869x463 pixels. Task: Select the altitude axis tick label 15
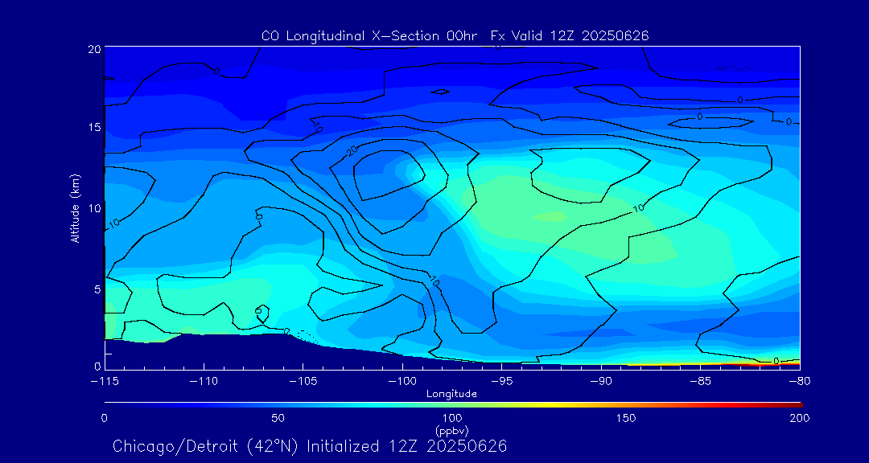pyautogui.click(x=94, y=127)
